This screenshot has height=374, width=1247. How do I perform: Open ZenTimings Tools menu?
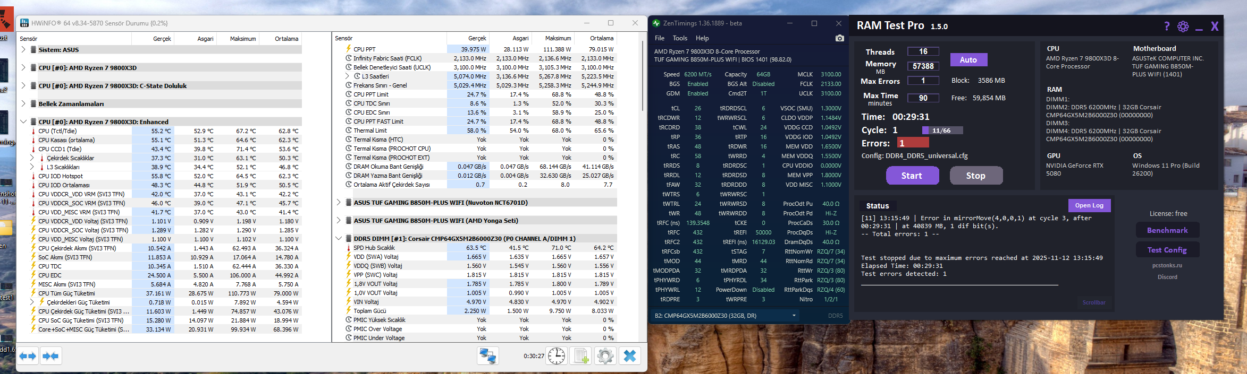[x=680, y=38]
